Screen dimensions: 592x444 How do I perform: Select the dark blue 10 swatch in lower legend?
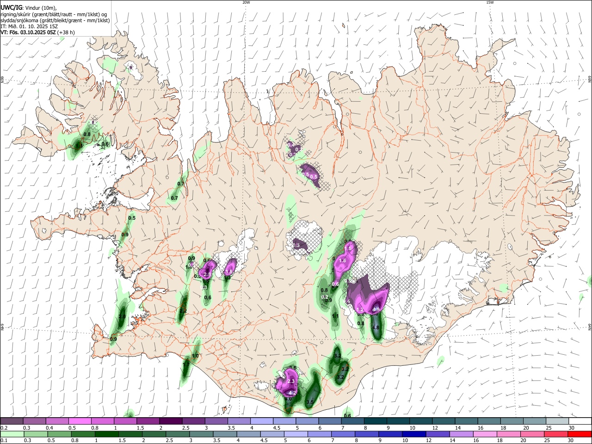[413, 434]
